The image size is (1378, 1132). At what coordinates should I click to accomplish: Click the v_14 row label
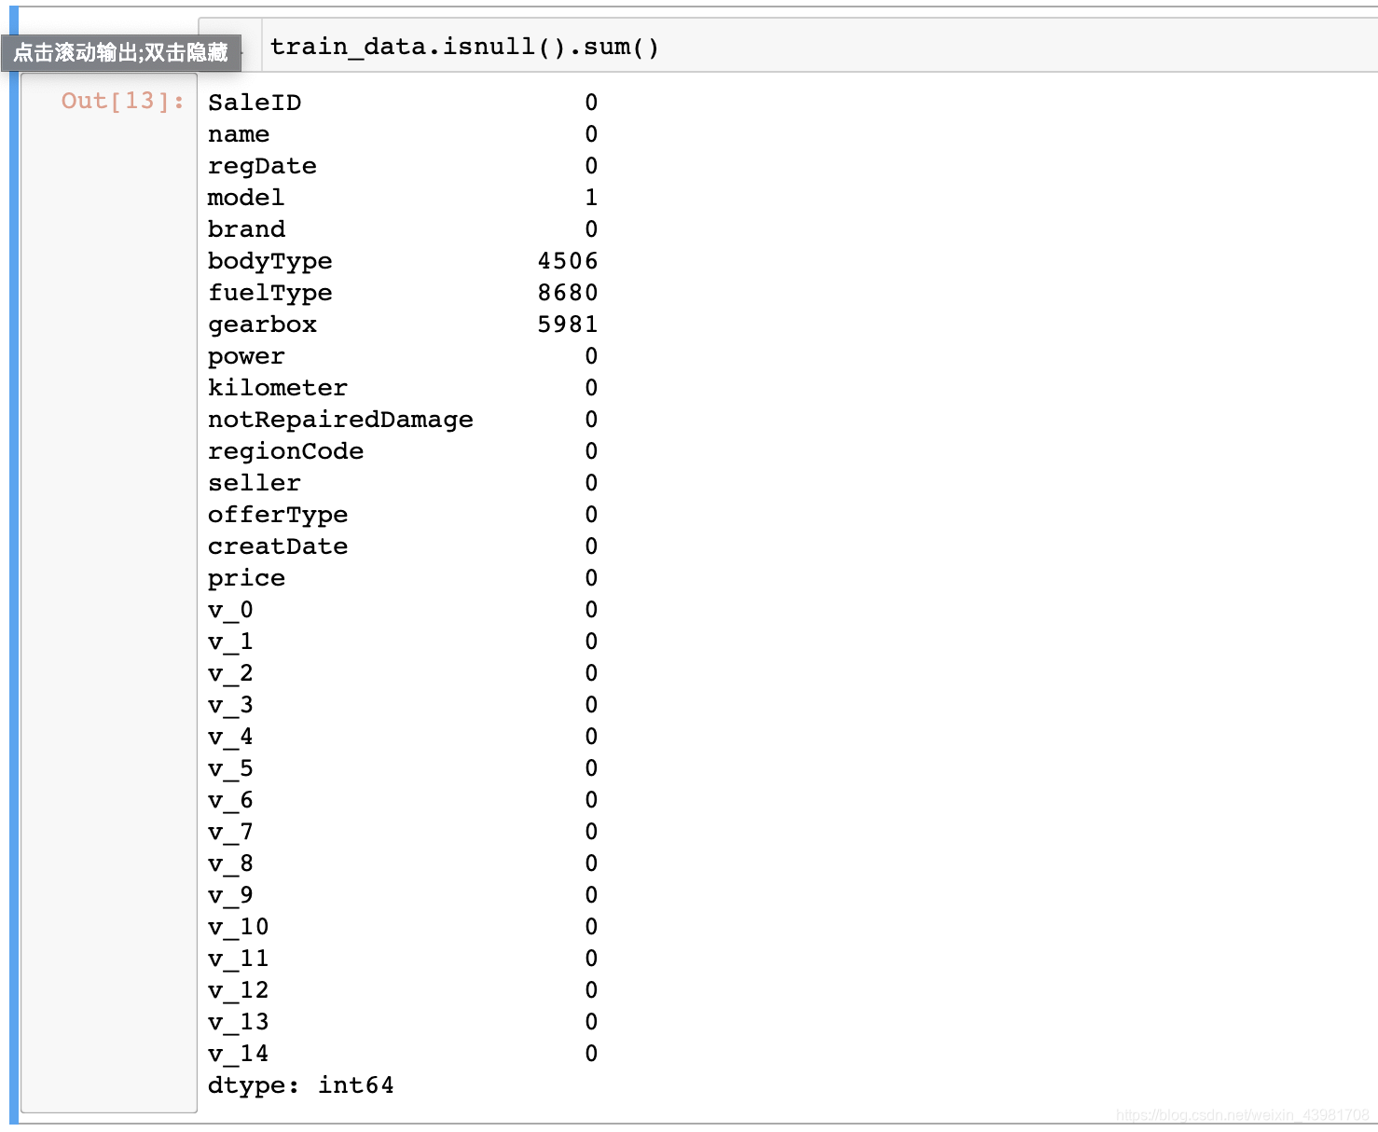pyautogui.click(x=239, y=1054)
